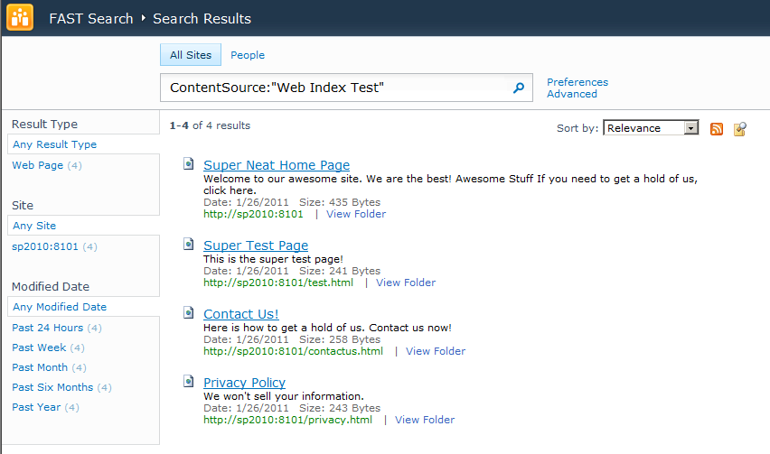Click View Folder for Contact Us!
Screen dimensions: 770x454
436,351
